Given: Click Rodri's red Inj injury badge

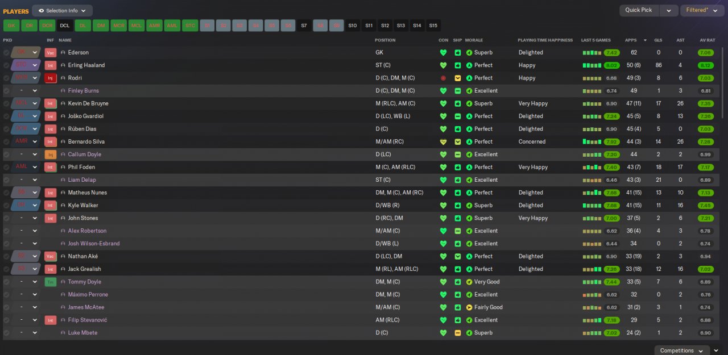Looking at the screenshot, I should (50, 78).
